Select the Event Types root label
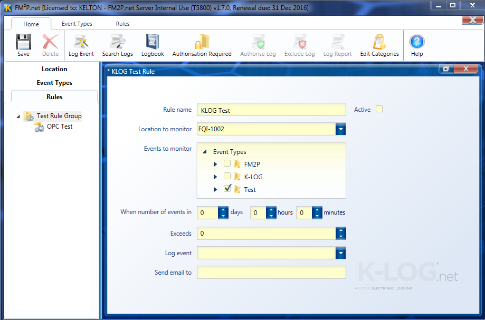Screen dimensions: 485x320 (230, 152)
